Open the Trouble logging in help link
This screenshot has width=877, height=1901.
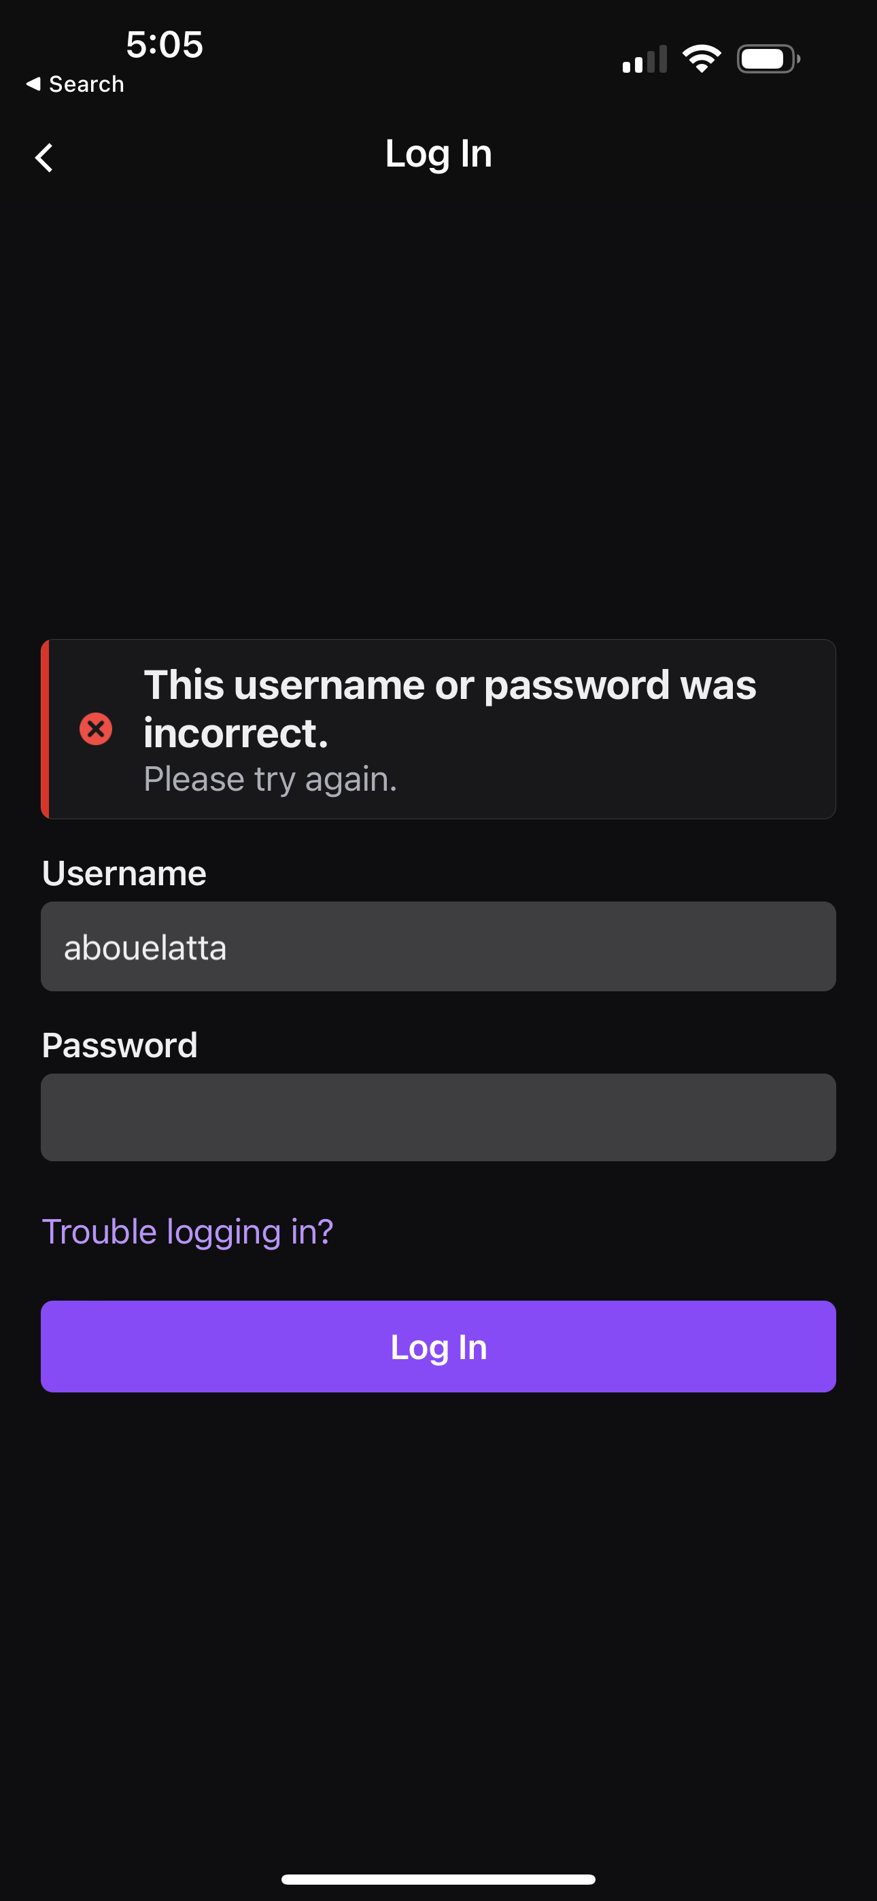pos(188,1231)
